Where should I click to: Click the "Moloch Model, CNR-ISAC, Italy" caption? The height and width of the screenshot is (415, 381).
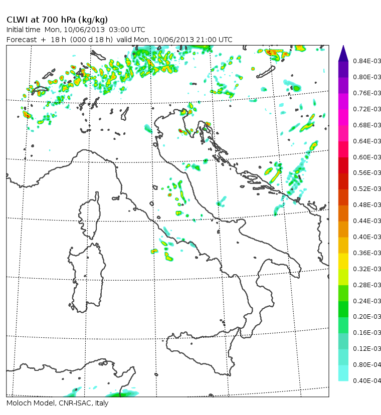[x=58, y=403]
